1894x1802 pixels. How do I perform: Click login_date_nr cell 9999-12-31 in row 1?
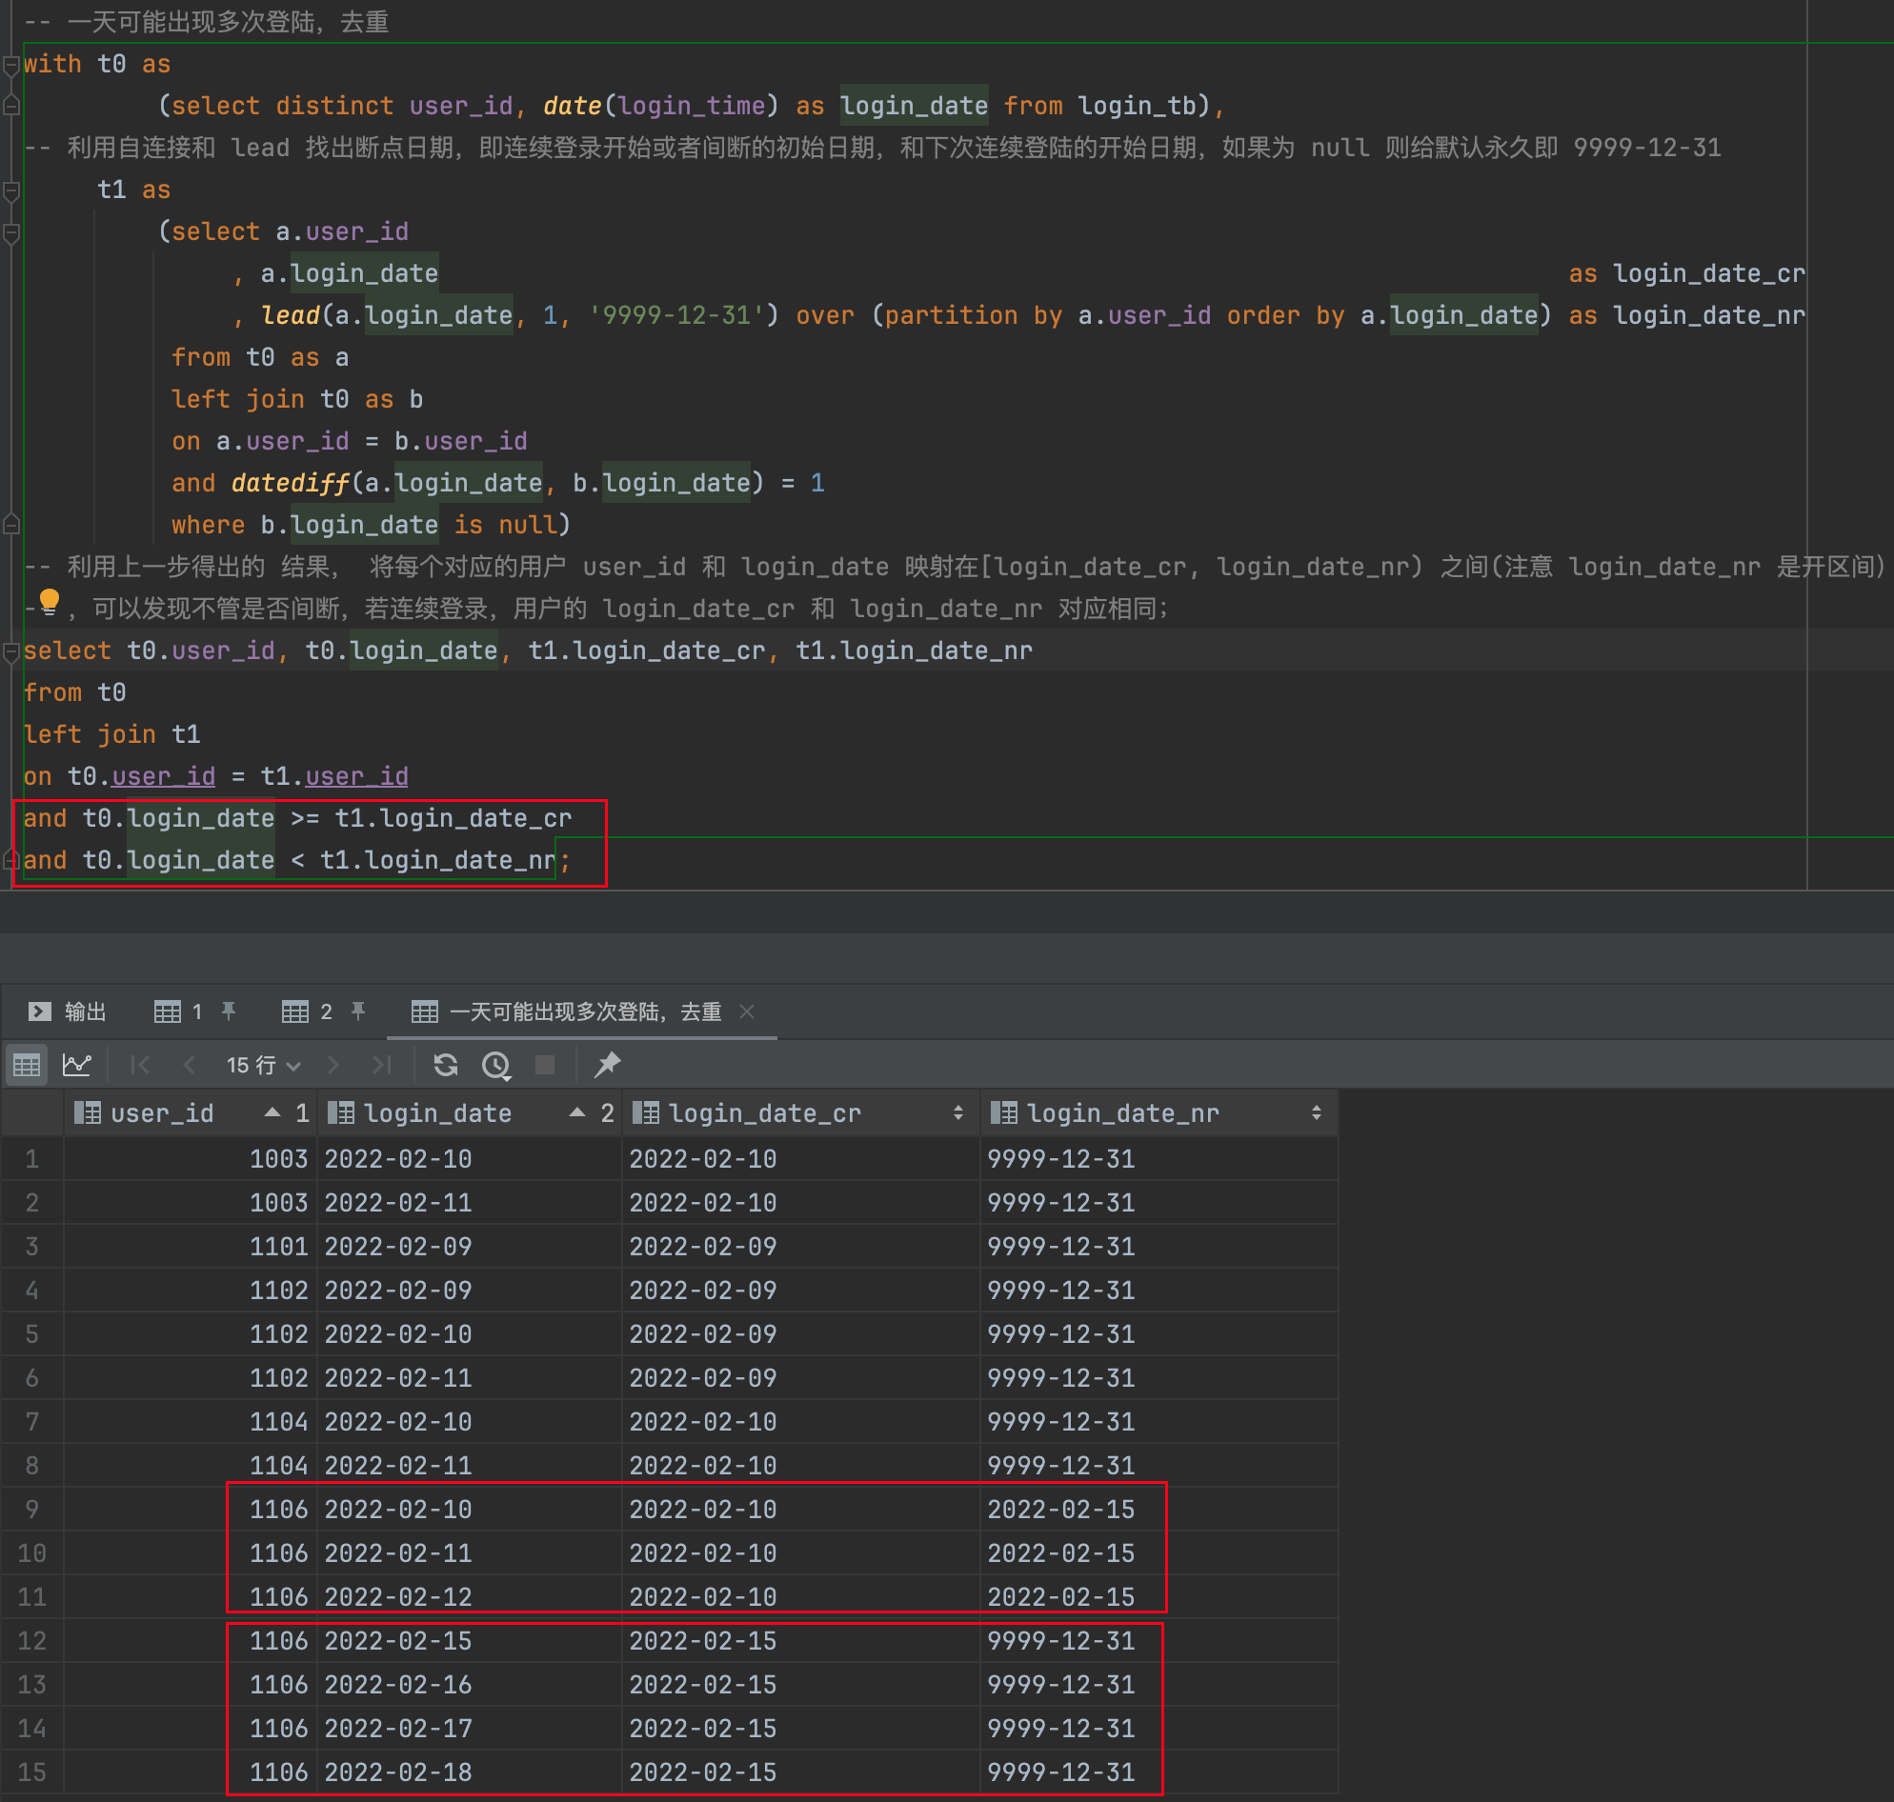(1159, 1159)
